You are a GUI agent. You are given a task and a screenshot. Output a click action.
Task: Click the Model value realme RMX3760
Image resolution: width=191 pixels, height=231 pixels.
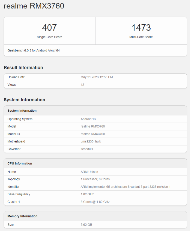(x=93, y=126)
